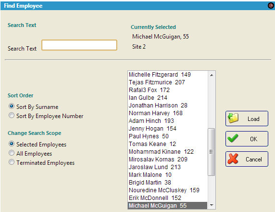Pick Erik McDonnell 152 from list
Screen dimensions: 275x212
167,198
